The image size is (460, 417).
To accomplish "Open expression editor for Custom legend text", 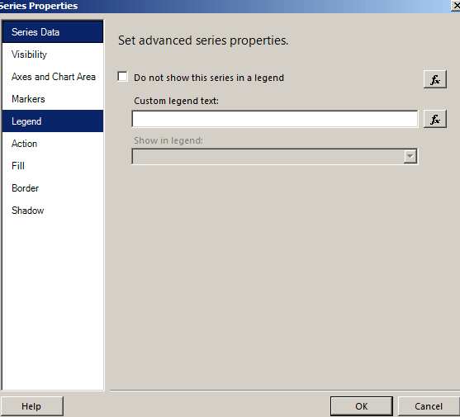I will point(435,119).
